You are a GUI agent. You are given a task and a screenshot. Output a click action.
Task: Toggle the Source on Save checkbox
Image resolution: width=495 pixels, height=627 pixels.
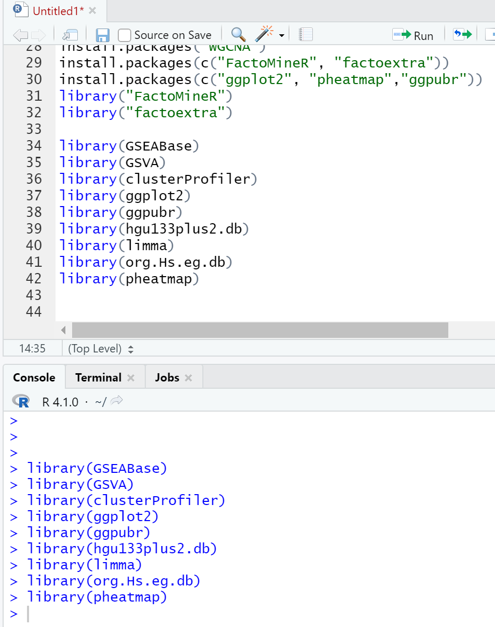(x=125, y=35)
